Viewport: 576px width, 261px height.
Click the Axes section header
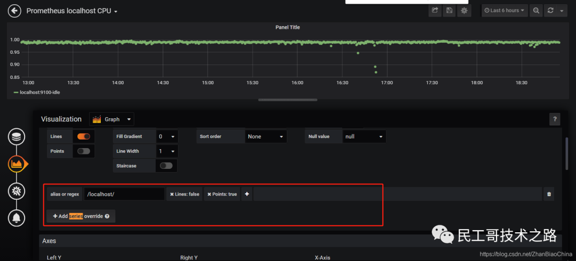[x=300, y=241]
